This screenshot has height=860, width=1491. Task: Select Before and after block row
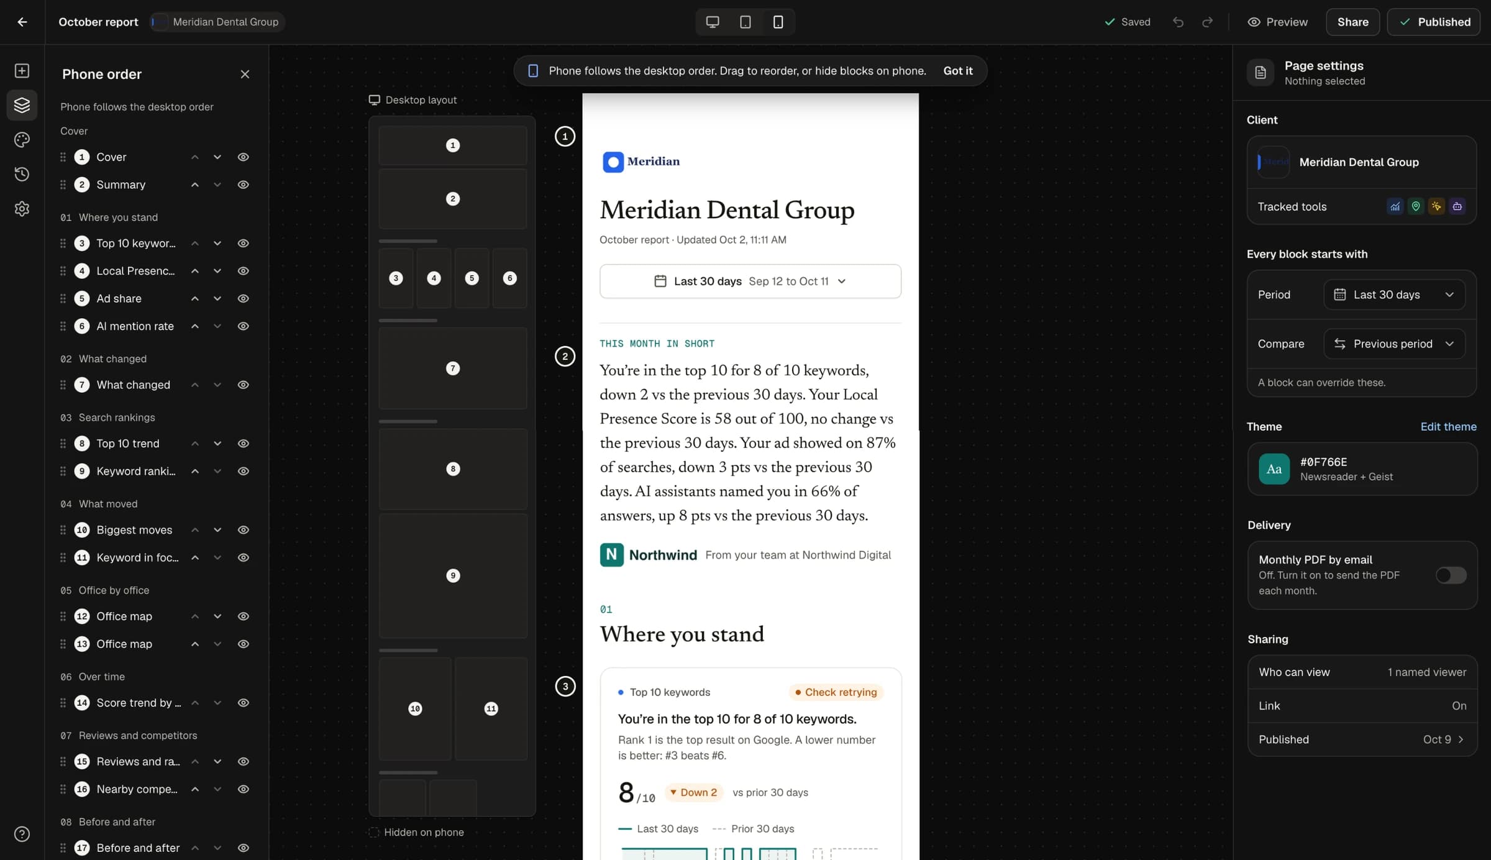click(x=155, y=848)
